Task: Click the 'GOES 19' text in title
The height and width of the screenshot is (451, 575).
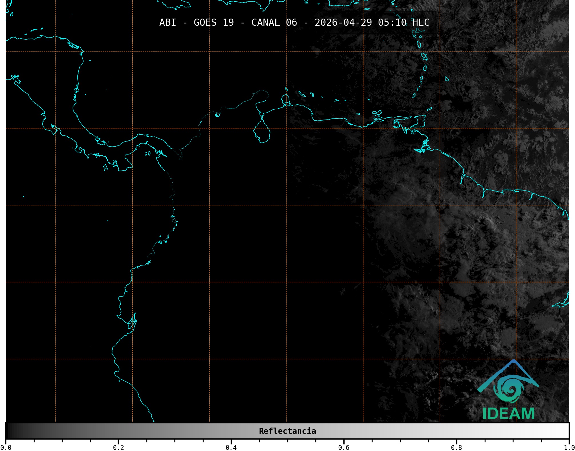Action: click(214, 23)
